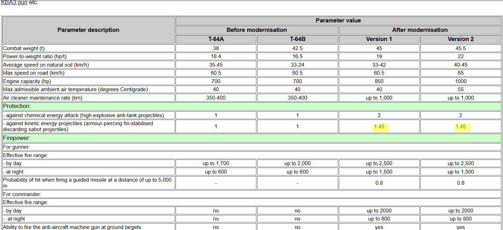Click Version 1 hit probability 0.8 cell

(x=379, y=183)
